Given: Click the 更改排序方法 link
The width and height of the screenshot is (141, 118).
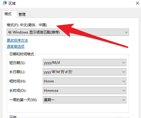Looking at the screenshot, I should click(17, 40).
